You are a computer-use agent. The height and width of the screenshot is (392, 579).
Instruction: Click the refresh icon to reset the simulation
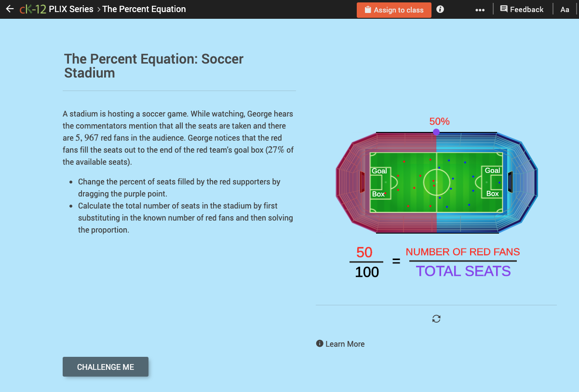(436, 318)
